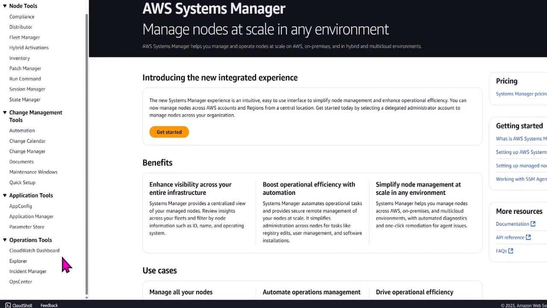Open the Working with SSM Agent link
The height and width of the screenshot is (308, 547).
[x=521, y=179]
